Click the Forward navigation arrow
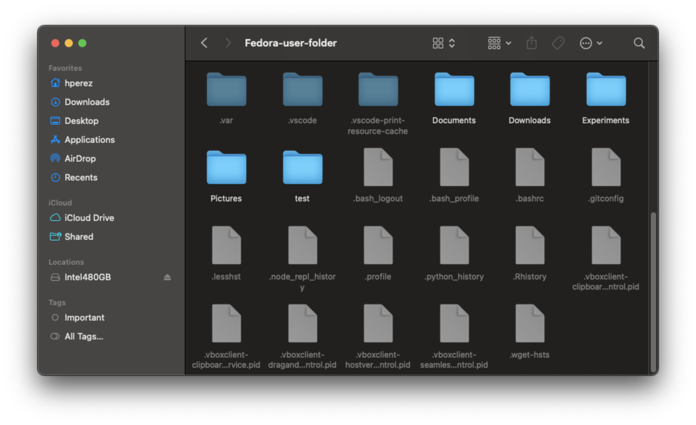The image size is (696, 425). click(x=228, y=43)
